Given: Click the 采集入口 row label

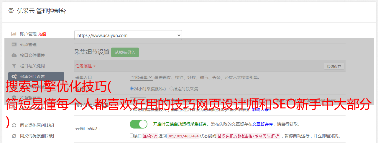Looking at the screenshot, I should (84, 77).
